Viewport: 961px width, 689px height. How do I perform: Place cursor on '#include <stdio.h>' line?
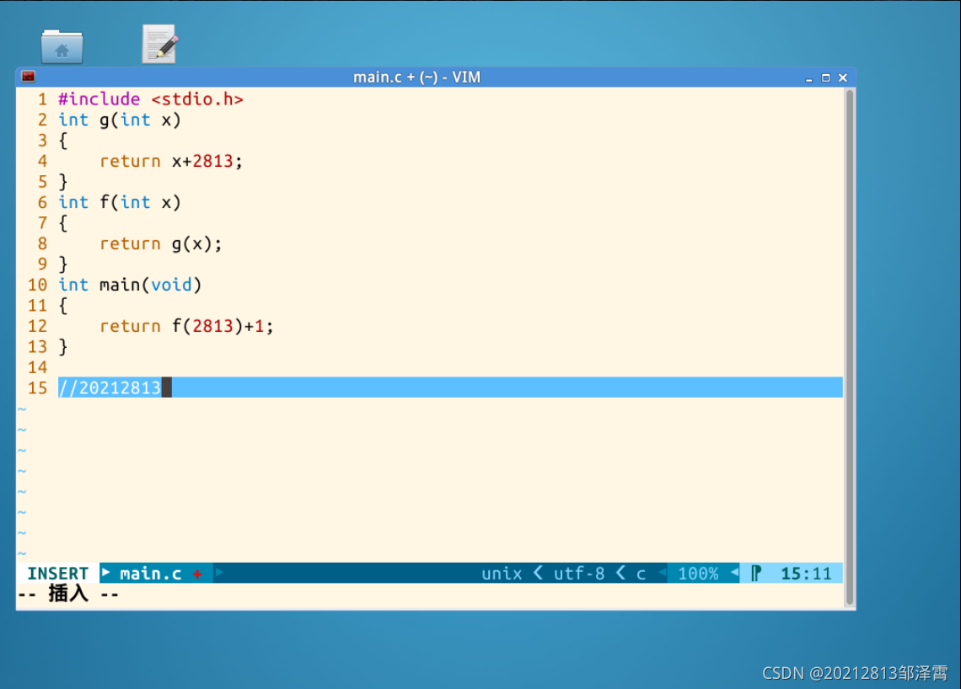click(151, 99)
